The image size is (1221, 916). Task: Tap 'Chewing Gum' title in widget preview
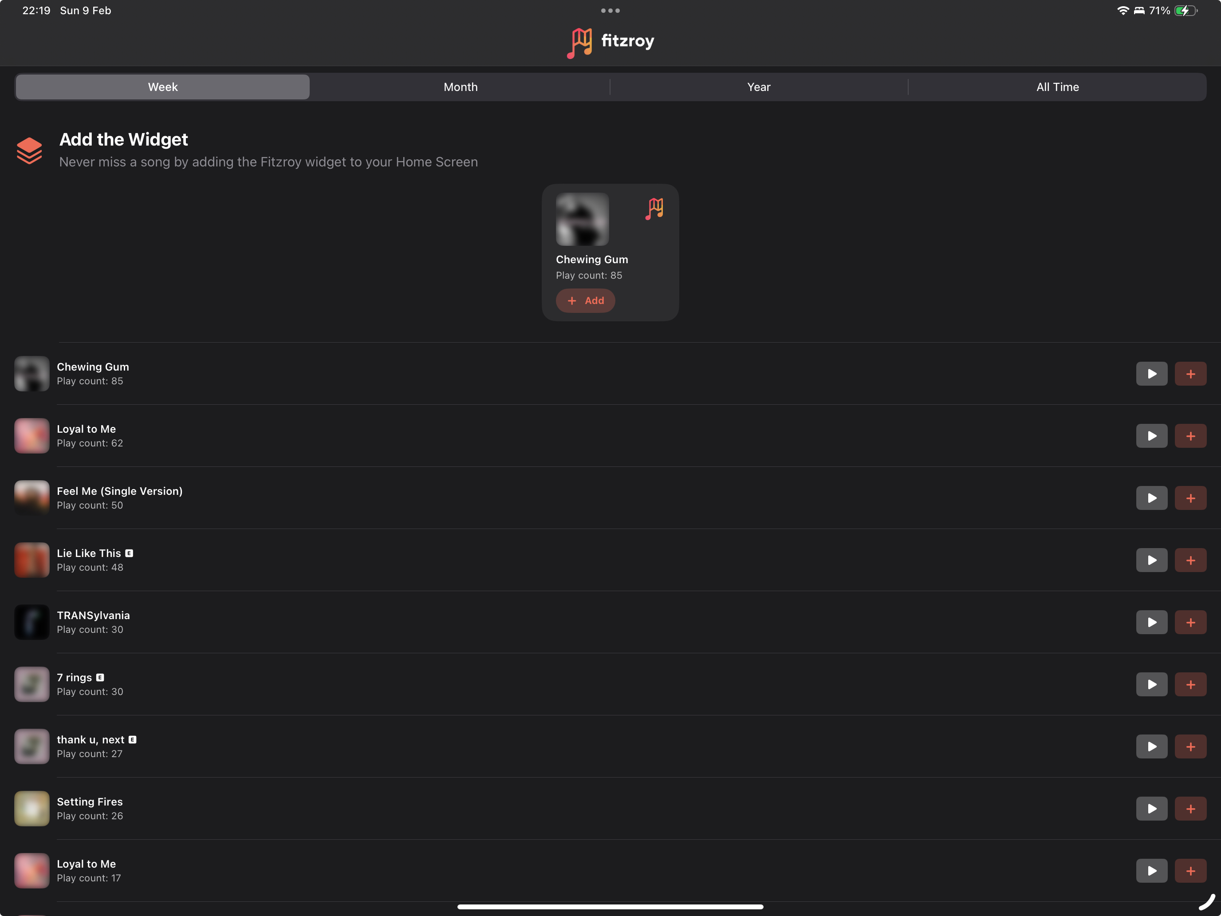[x=592, y=260]
